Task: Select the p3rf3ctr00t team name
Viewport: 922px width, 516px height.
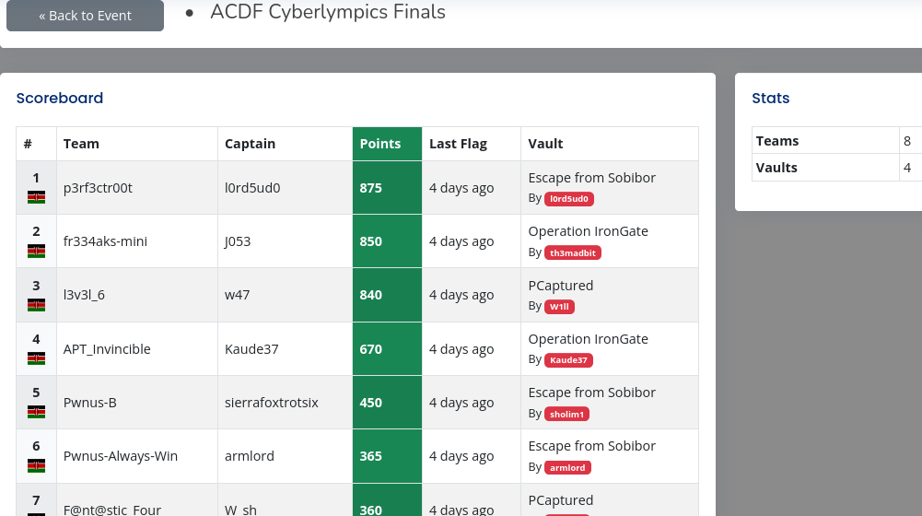Action: [x=98, y=188]
